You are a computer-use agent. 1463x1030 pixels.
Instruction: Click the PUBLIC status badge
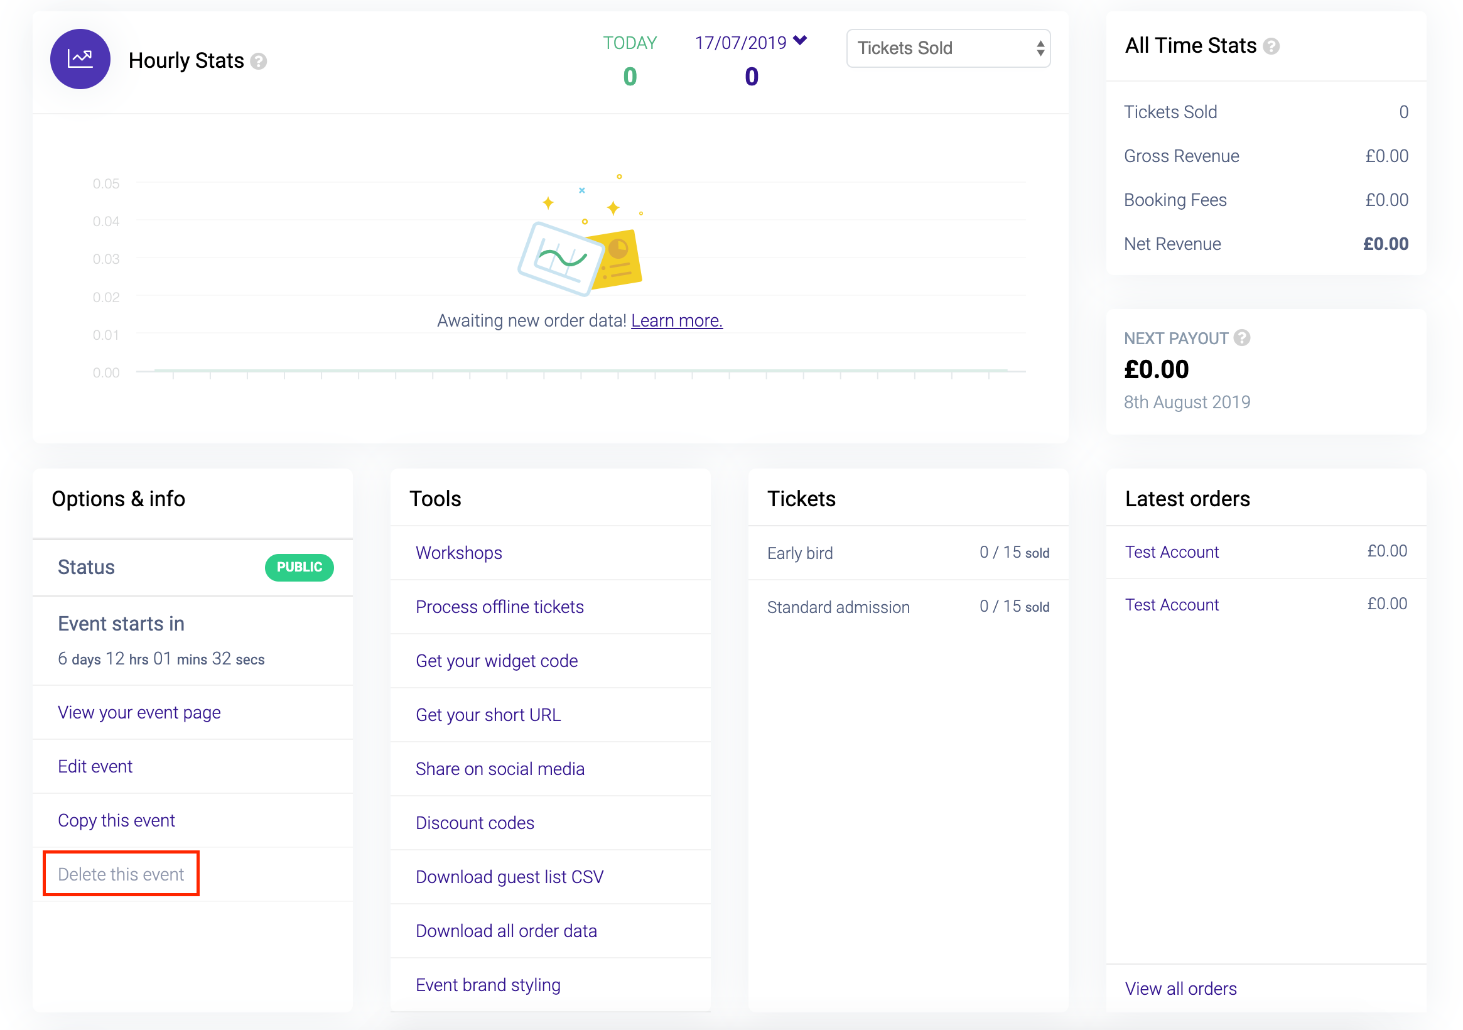tap(299, 567)
